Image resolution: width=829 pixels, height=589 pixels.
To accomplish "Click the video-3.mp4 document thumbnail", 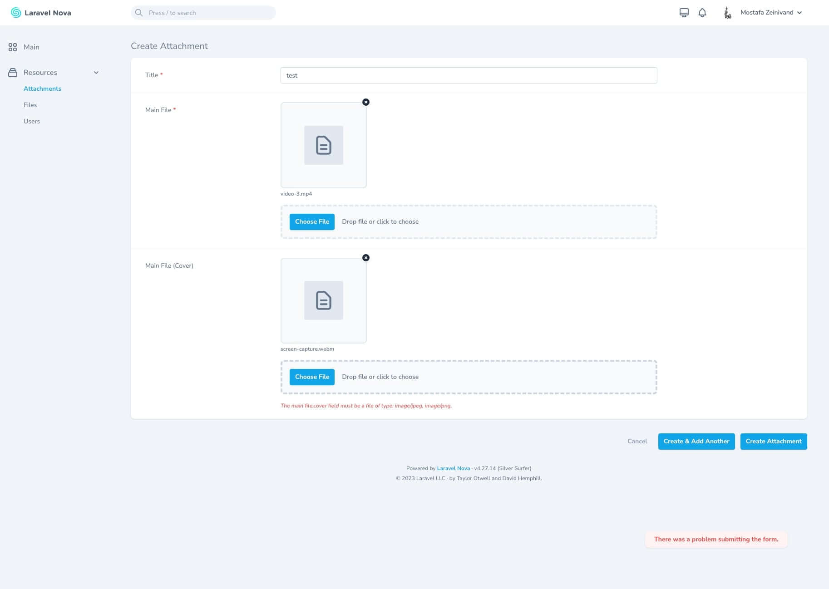I will pyautogui.click(x=323, y=145).
